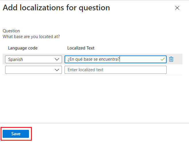Click the Language code column header
189x159 pixels.
(x=23, y=48)
